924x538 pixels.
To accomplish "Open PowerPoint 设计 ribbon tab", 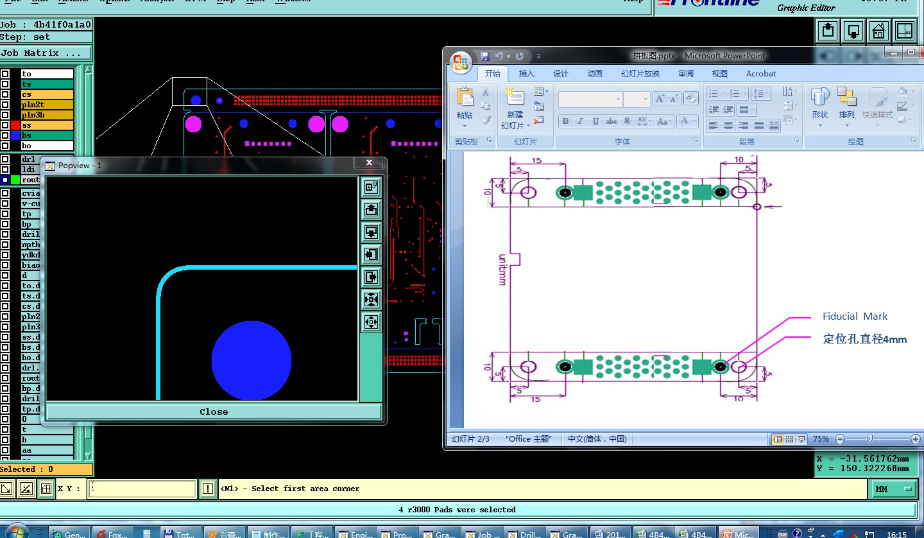I will click(561, 74).
